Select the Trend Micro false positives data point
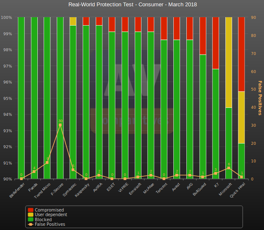Image resolution: width=264 pixels, height=230 pixels. coord(47,162)
